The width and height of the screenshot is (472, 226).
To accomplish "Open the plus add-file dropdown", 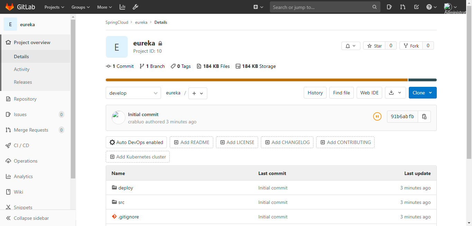I will [x=198, y=93].
